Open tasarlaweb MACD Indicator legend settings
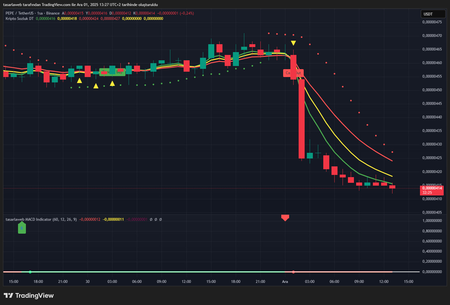The height and width of the screenshot is (305, 450). [x=28, y=219]
